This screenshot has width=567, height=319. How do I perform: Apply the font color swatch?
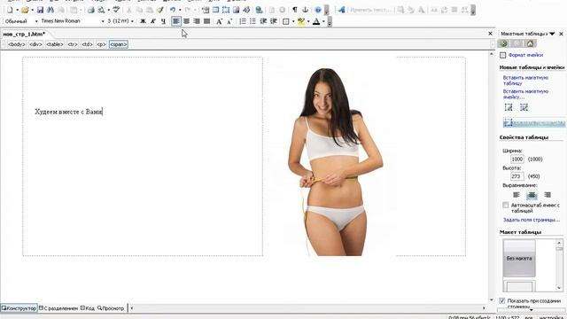(316, 21)
